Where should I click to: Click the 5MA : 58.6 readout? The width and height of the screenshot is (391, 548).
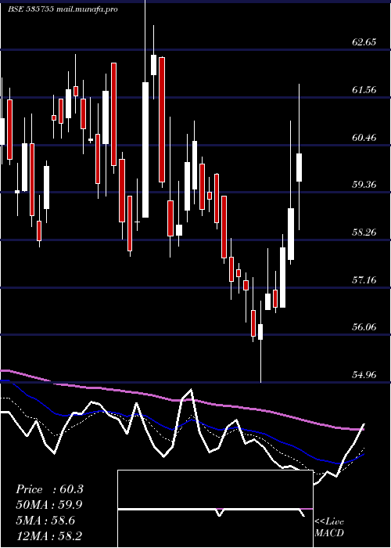tap(45, 521)
